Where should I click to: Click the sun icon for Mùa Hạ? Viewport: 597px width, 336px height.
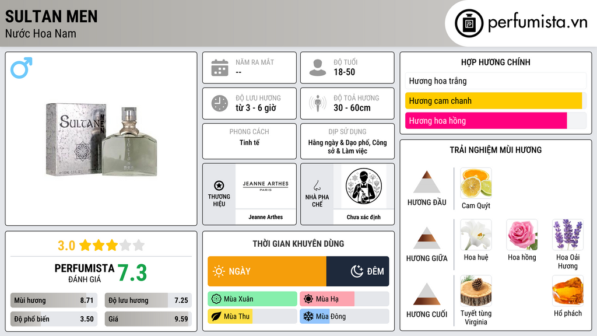click(x=308, y=299)
